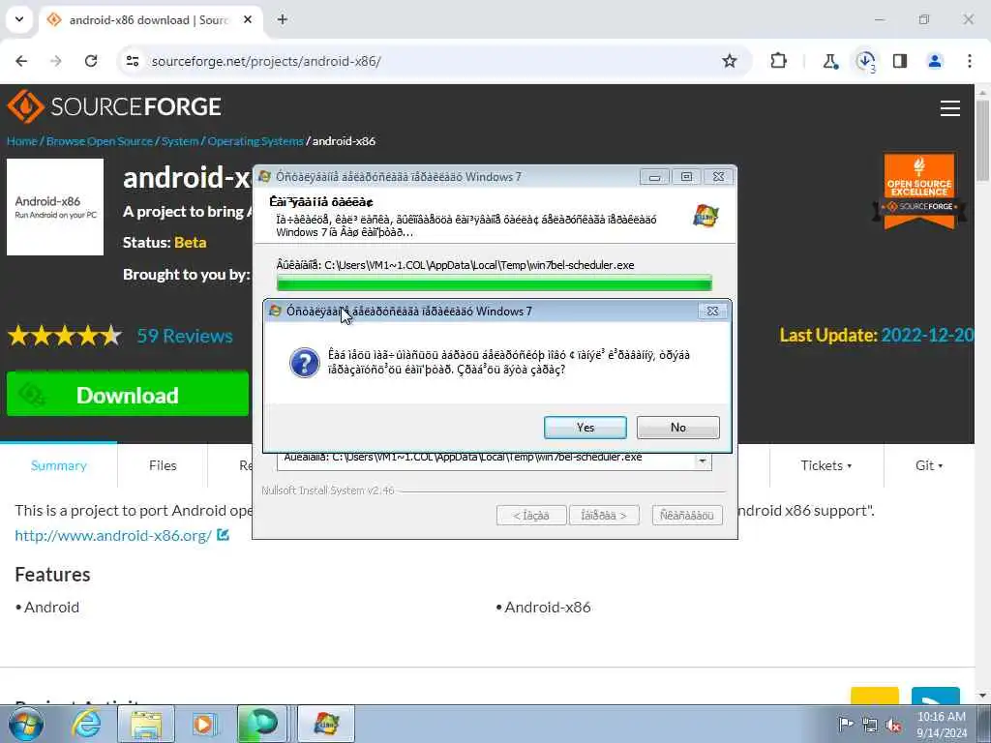Click the green Download button

[x=128, y=395]
